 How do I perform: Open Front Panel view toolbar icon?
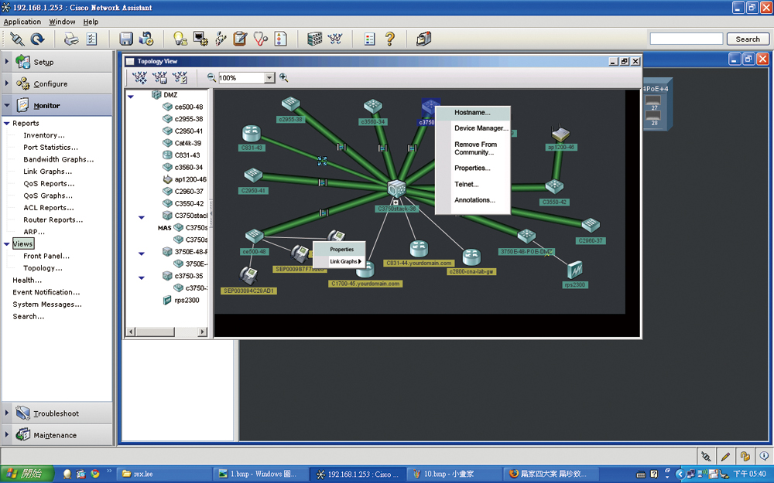coord(314,39)
